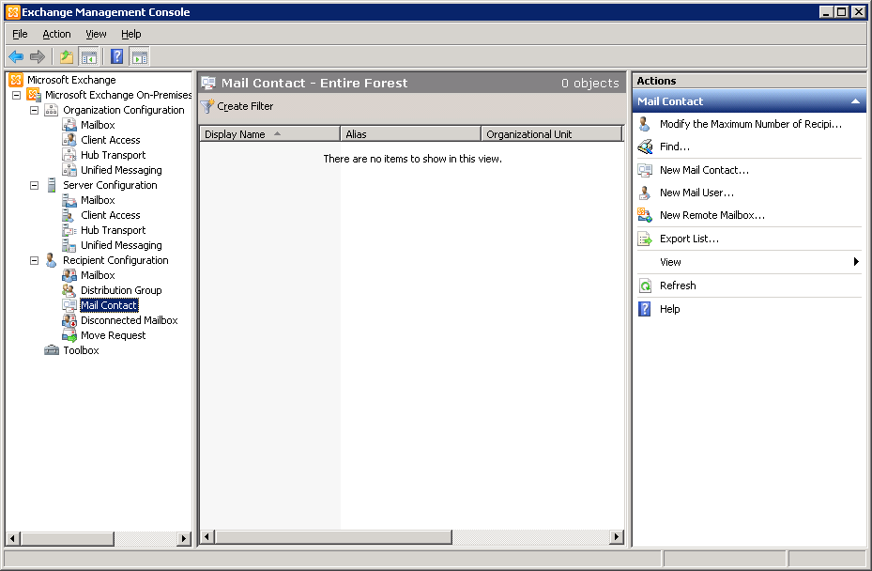Open the View submenu arrow in Actions
The height and width of the screenshot is (571, 872).
coord(856,262)
